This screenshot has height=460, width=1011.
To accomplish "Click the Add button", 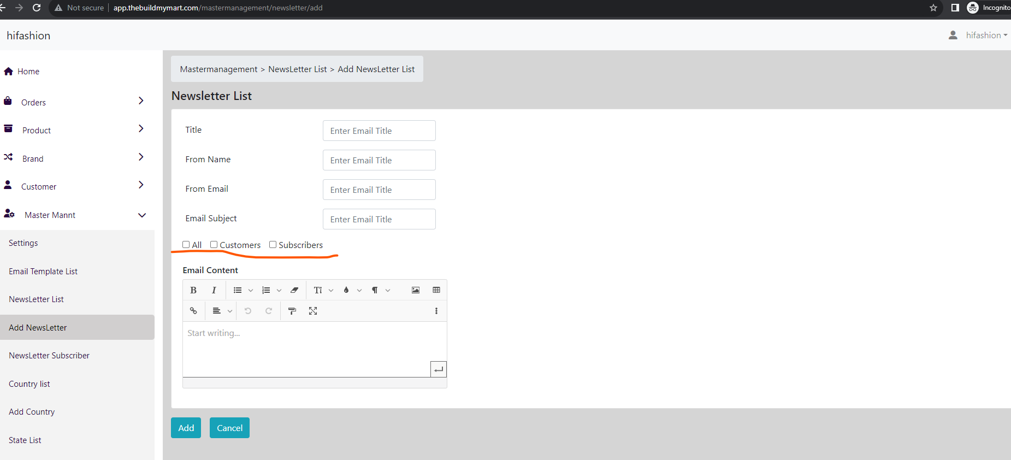I will coord(186,428).
